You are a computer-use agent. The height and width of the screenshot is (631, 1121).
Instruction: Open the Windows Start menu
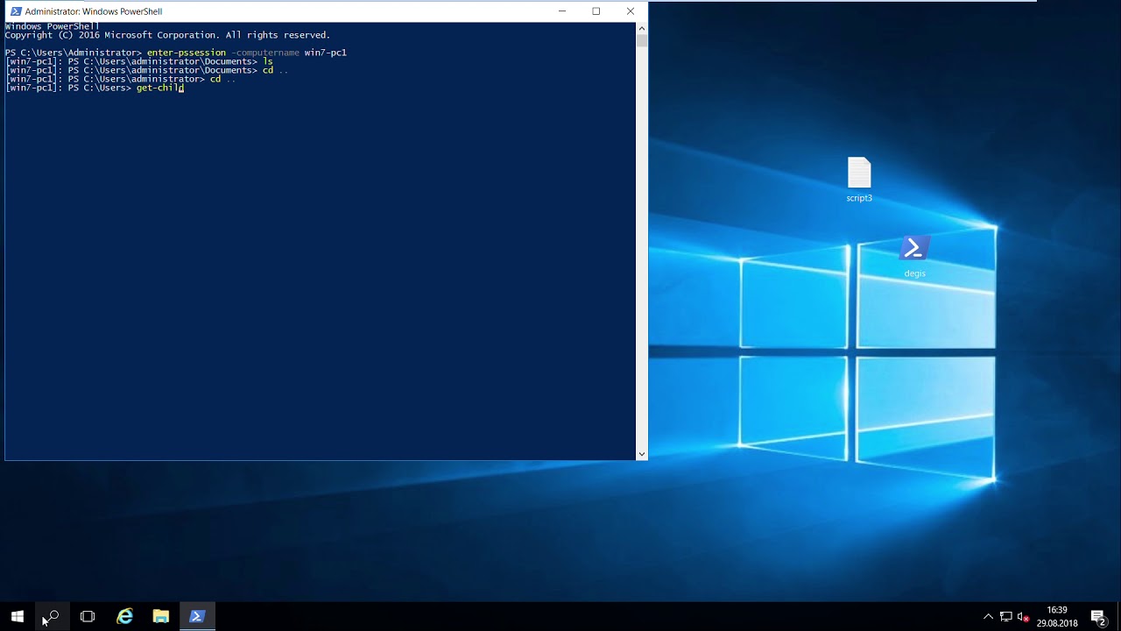[18, 616]
